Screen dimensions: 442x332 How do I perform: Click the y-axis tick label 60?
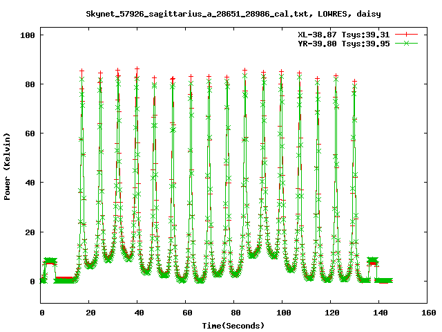(x=30, y=133)
